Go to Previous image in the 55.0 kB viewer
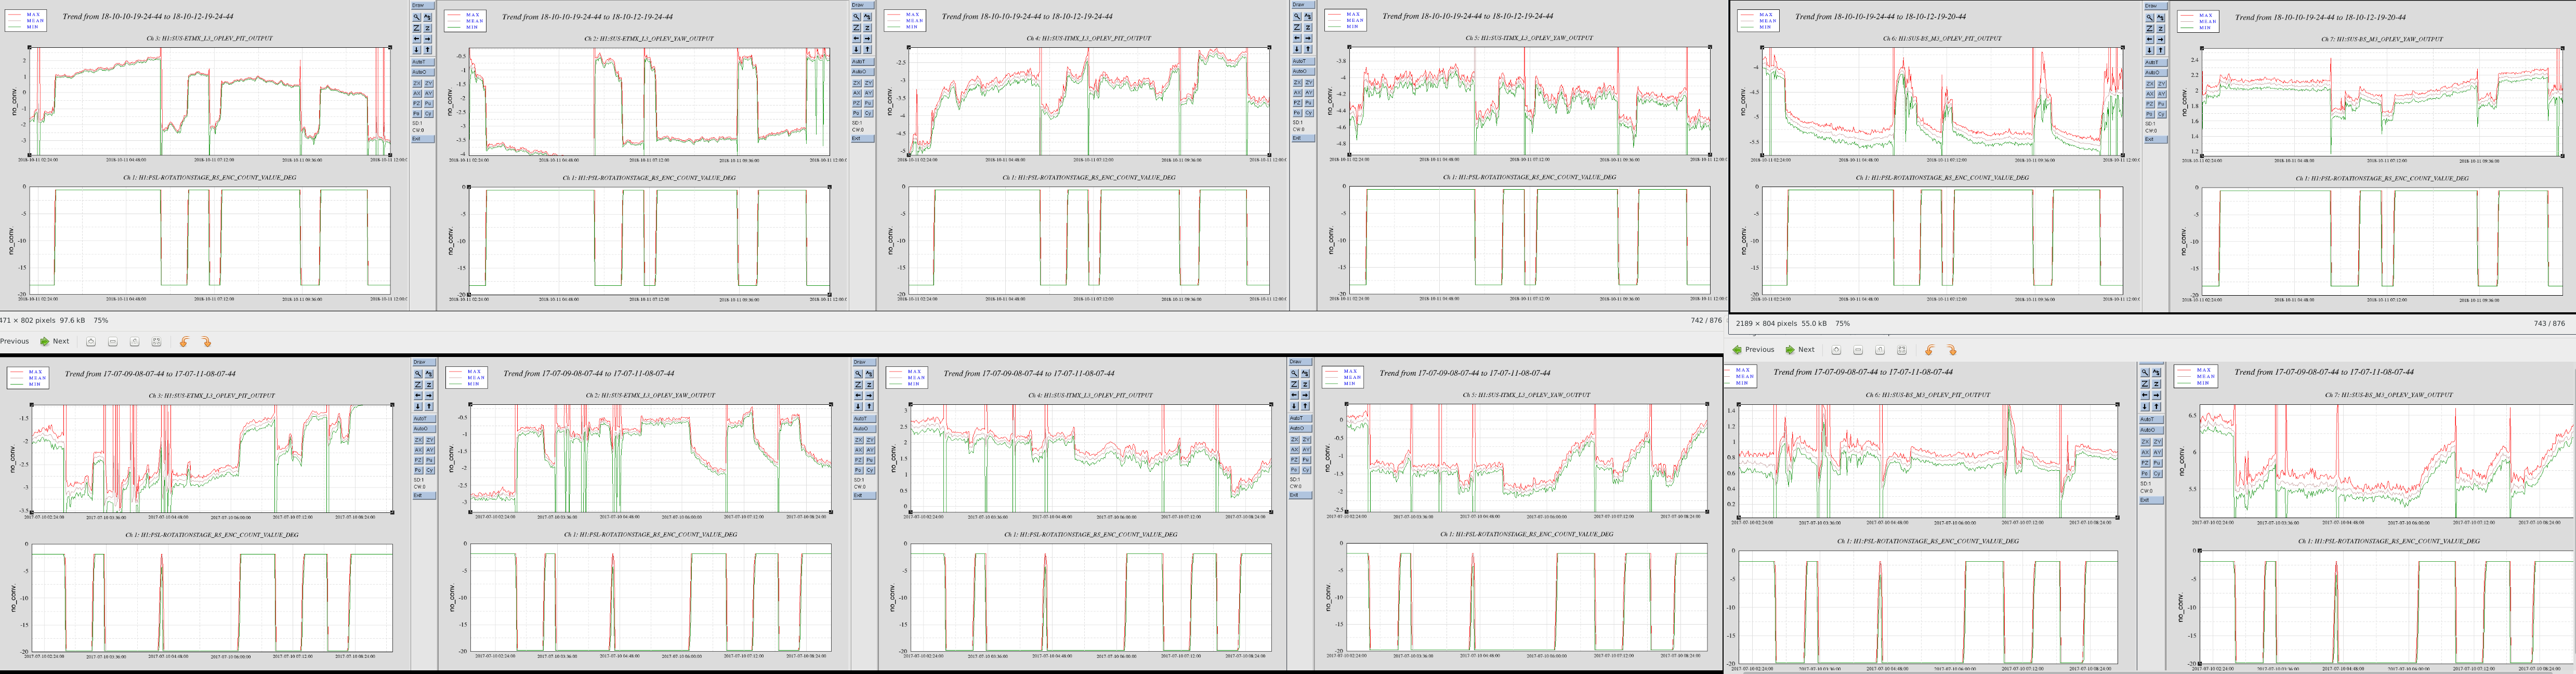The image size is (2576, 674). tap(1753, 350)
